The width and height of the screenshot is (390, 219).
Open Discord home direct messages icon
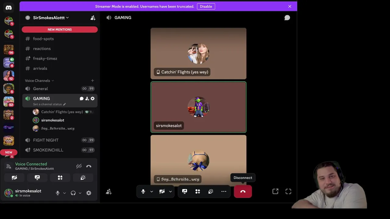pos(9,8)
